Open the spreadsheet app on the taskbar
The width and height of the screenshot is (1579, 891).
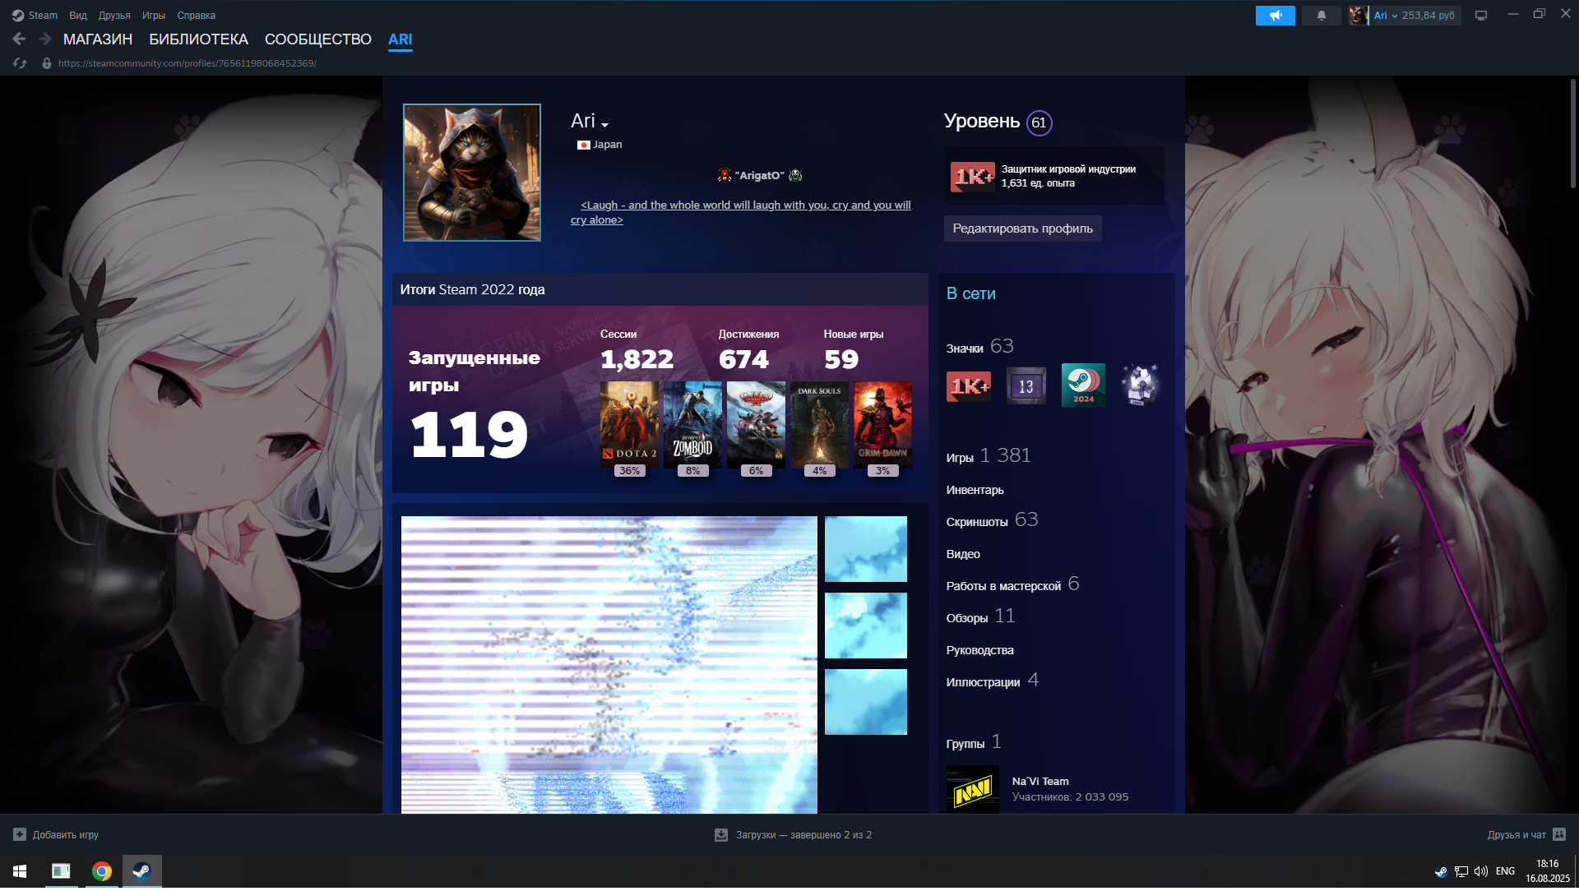tap(61, 871)
